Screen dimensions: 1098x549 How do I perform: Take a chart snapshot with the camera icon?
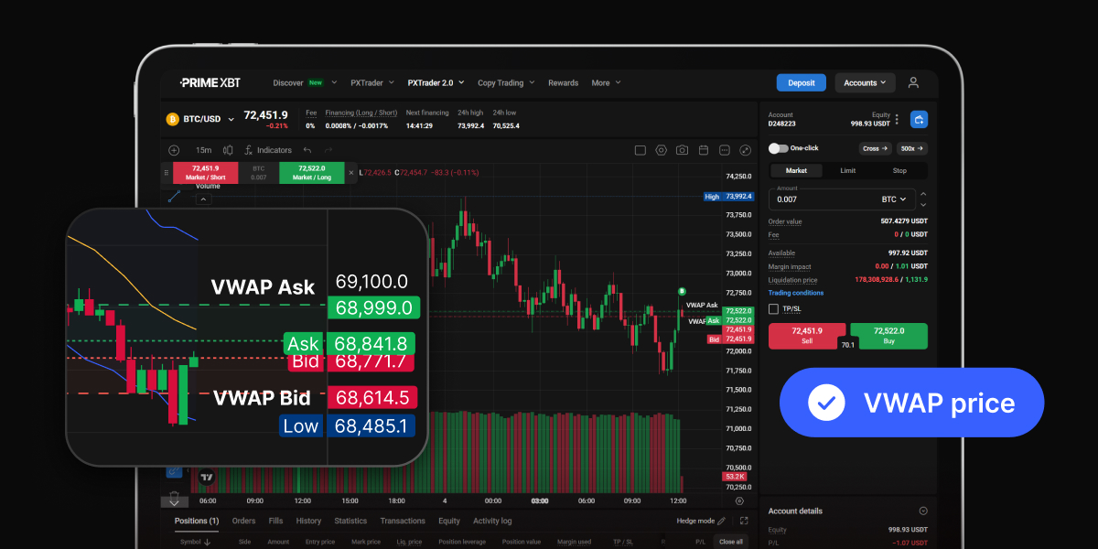coord(682,150)
